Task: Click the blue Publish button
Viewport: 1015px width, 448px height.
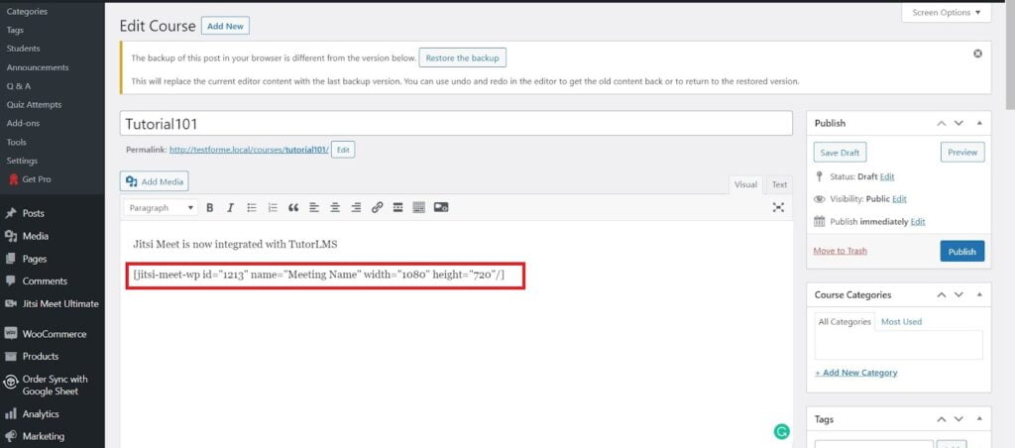Action: click(961, 251)
